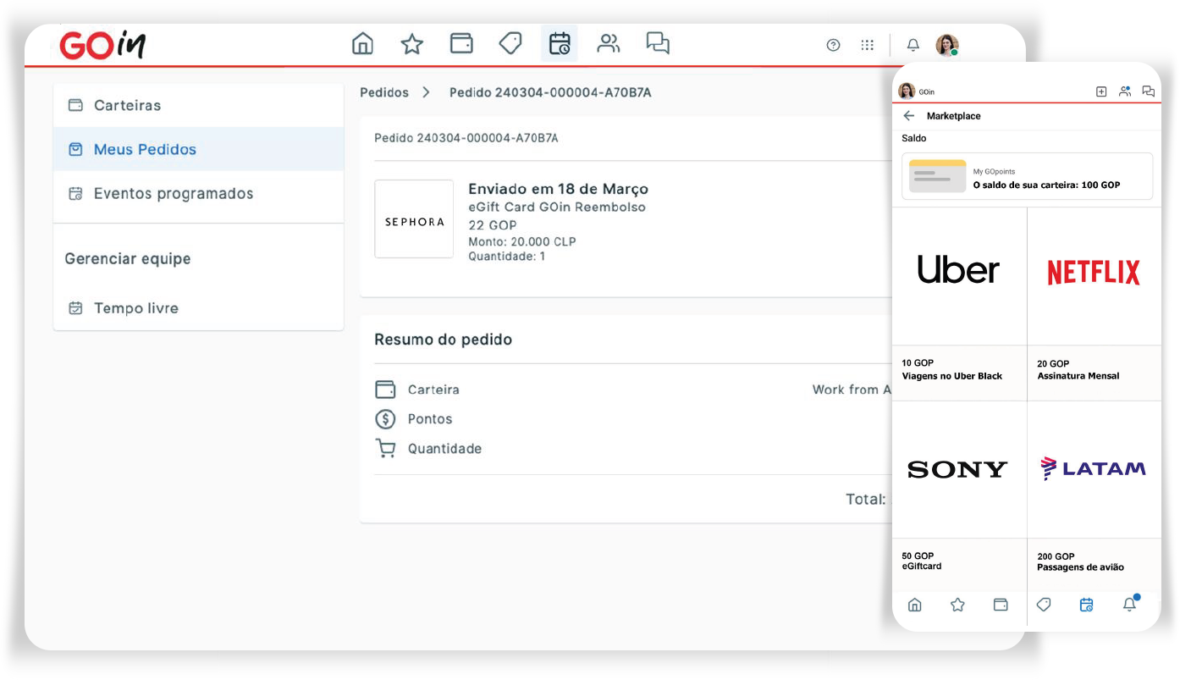Image resolution: width=1180 pixels, height=680 pixels.
Task: Click the desktop notification bell
Action: [913, 45]
